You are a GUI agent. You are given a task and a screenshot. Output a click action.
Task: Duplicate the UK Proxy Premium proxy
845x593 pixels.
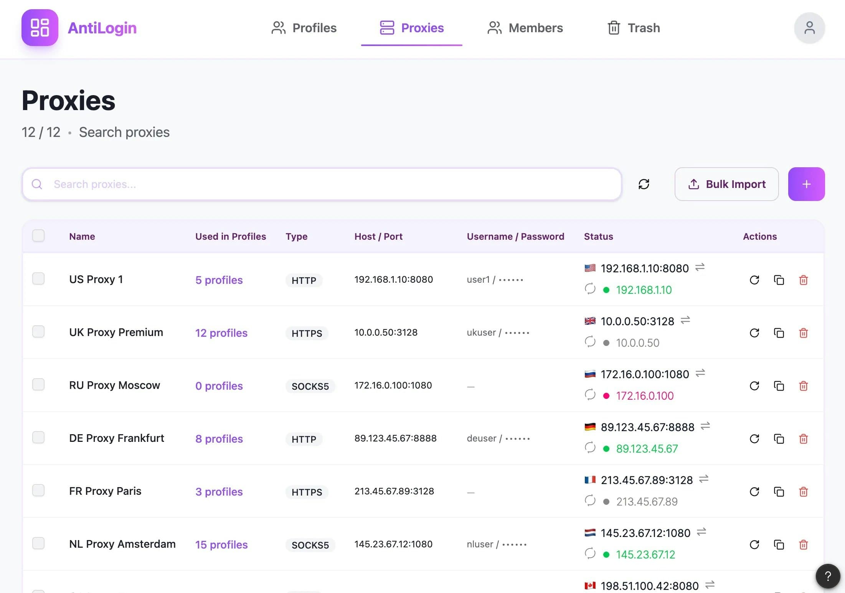779,333
